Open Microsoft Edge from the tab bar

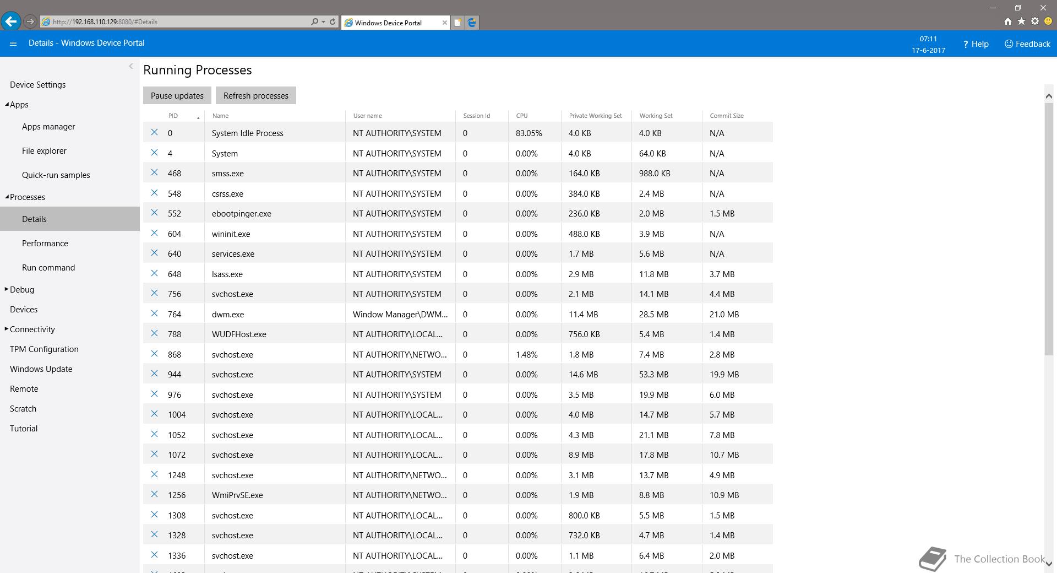point(472,23)
